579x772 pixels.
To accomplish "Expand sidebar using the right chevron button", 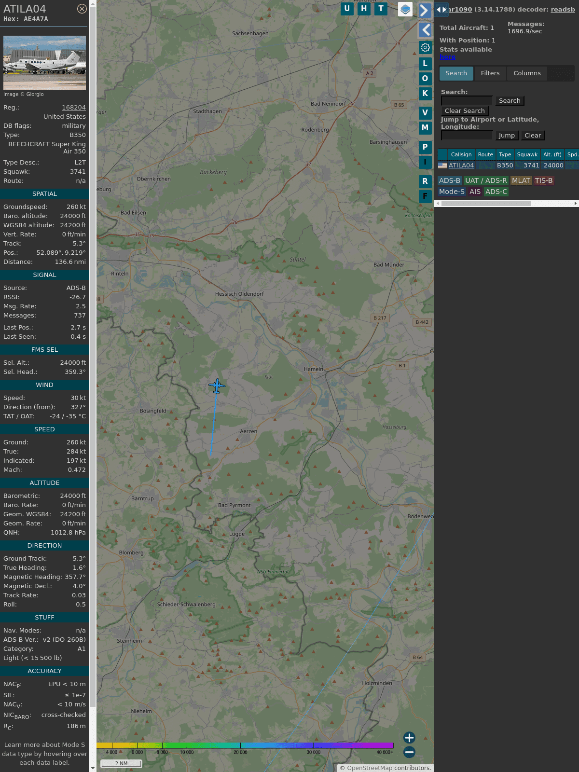I will [424, 11].
